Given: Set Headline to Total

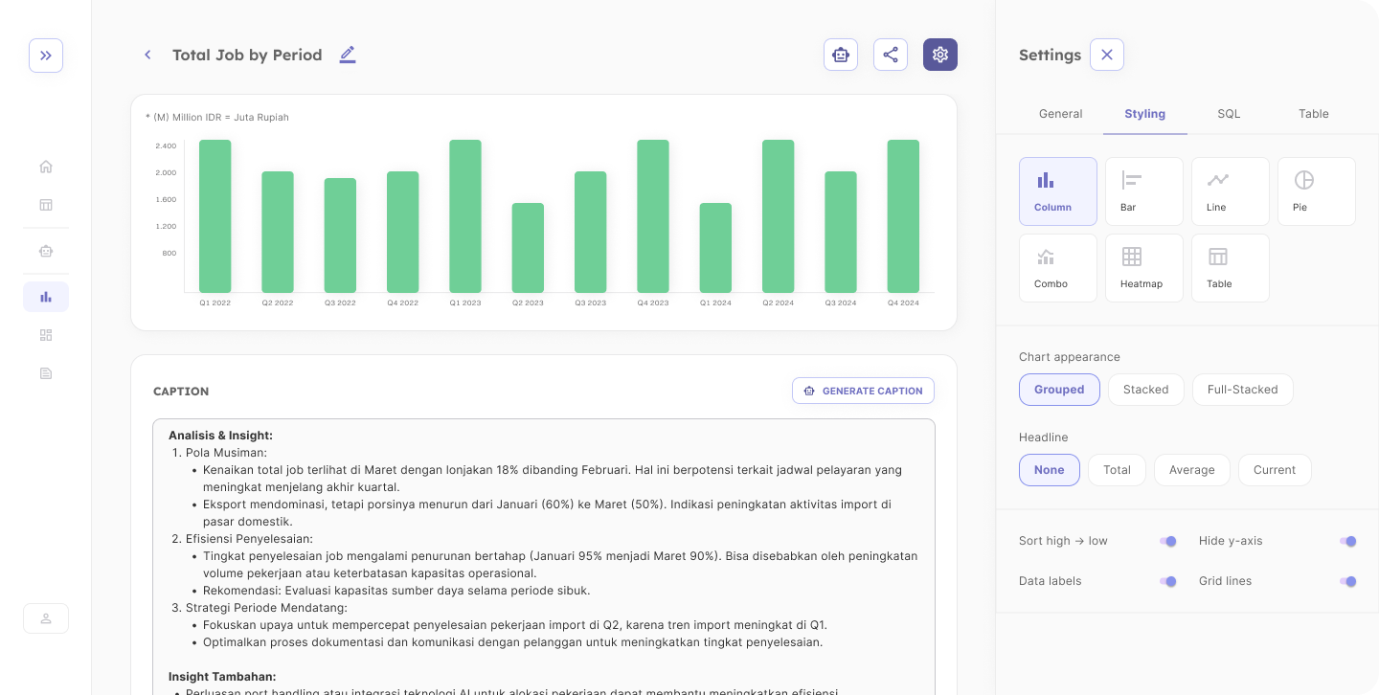Looking at the screenshot, I should click(x=1118, y=470).
